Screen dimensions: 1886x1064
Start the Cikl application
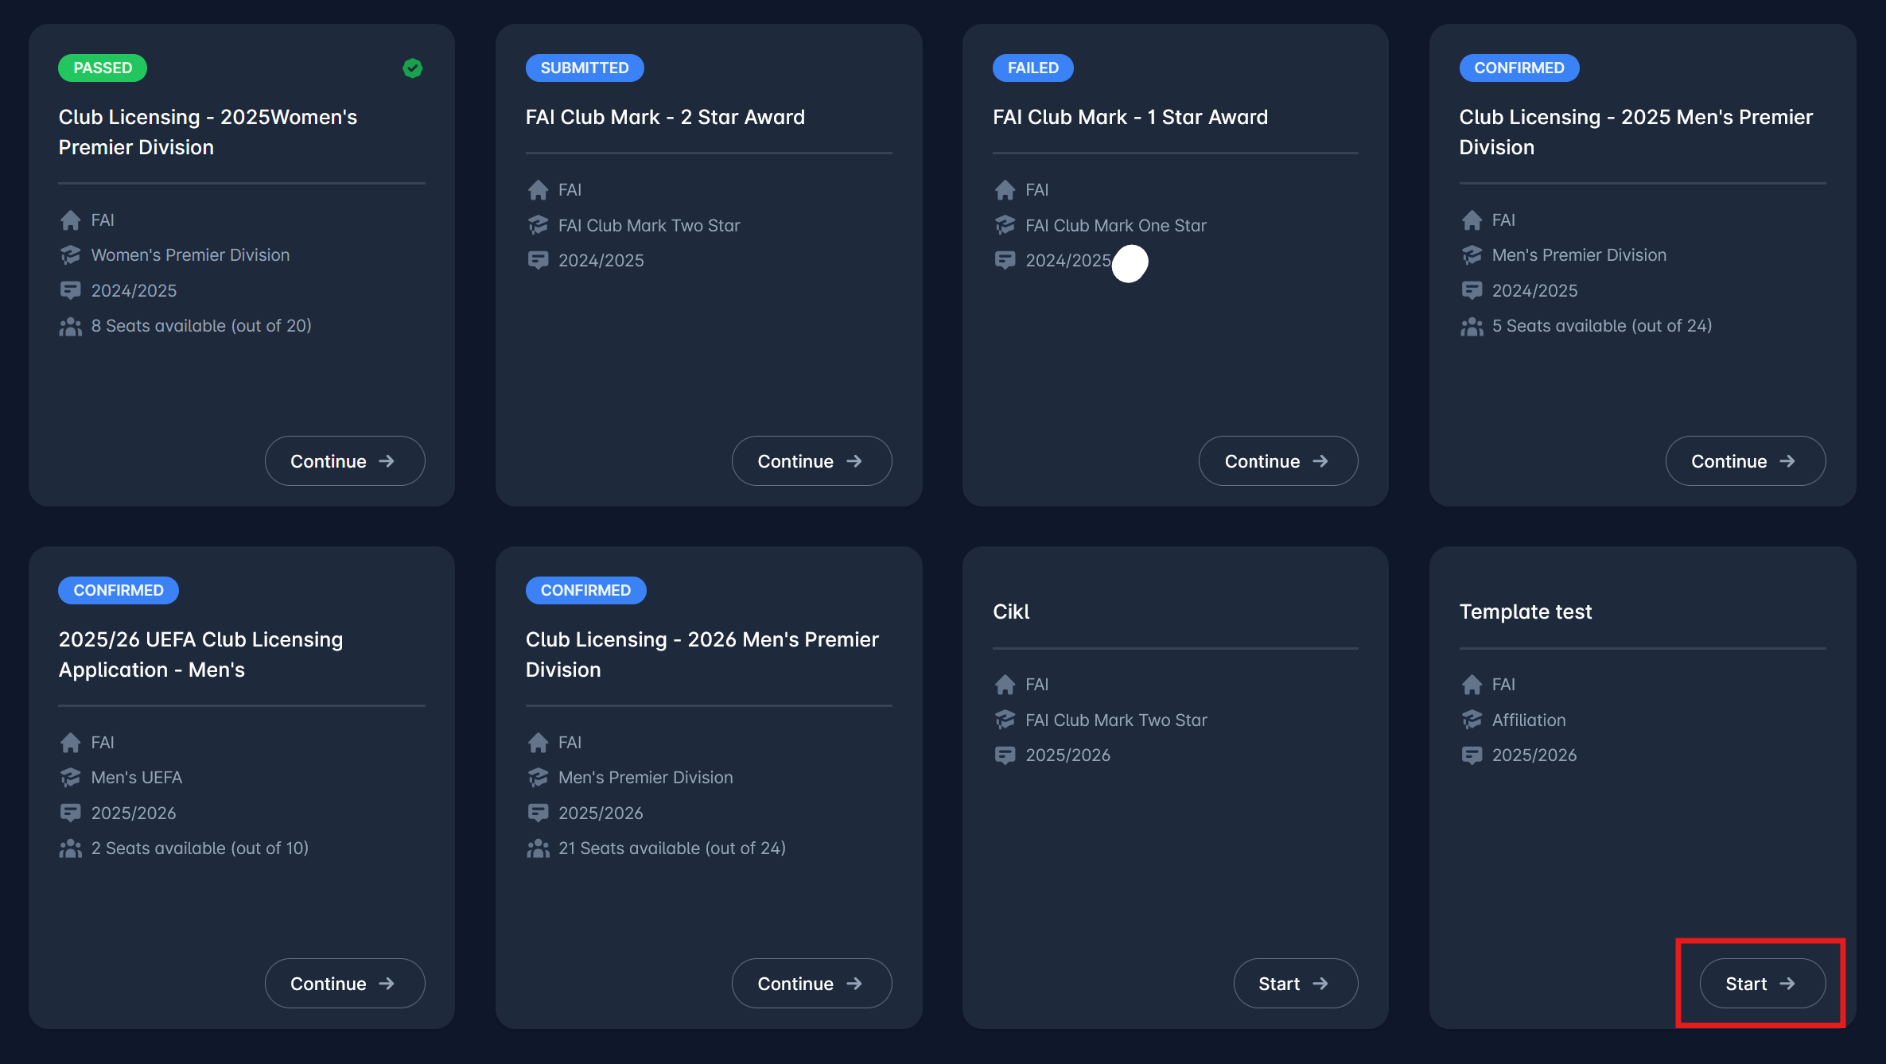[1295, 984]
